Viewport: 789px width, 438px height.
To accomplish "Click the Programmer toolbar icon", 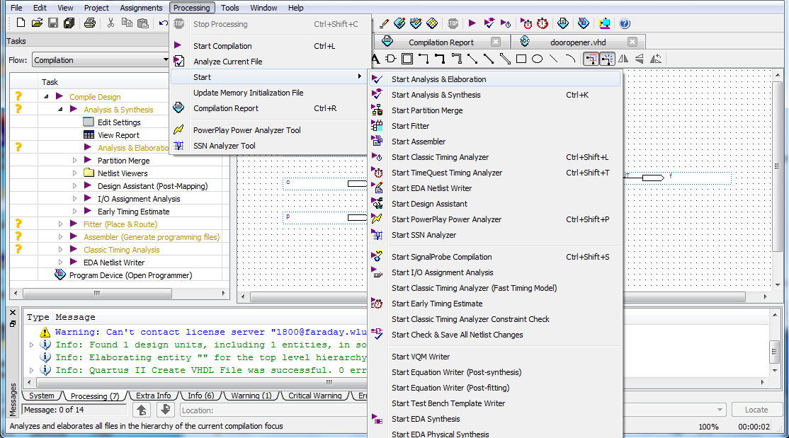I will click(x=583, y=23).
